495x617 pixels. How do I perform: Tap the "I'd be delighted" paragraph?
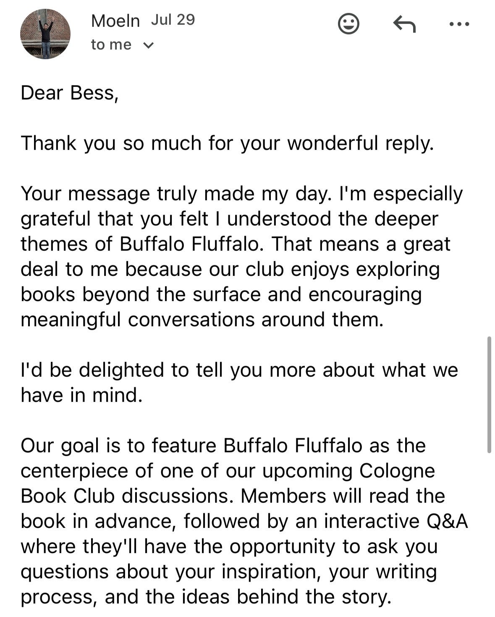tap(239, 382)
